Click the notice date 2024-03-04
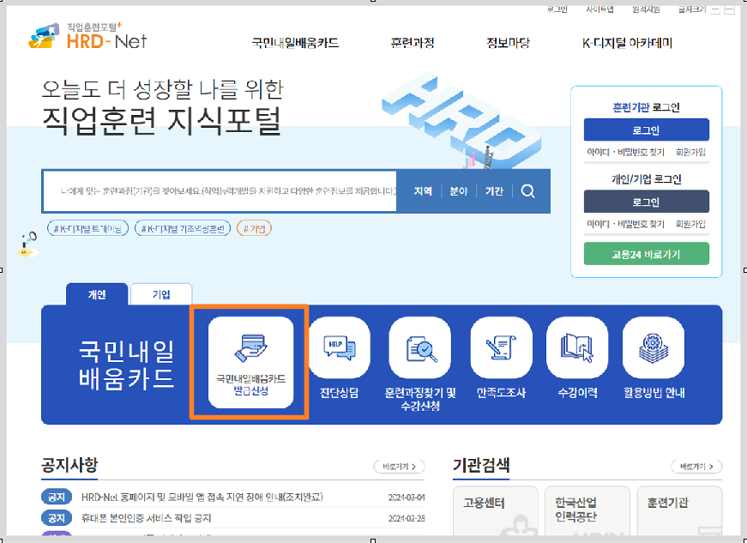Viewport: 747px width, 543px height. pos(407,498)
